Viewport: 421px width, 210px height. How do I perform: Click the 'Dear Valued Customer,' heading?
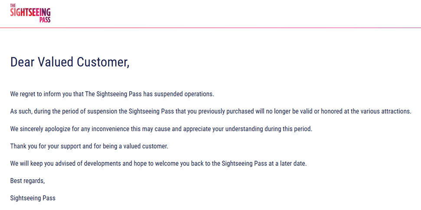pos(70,62)
